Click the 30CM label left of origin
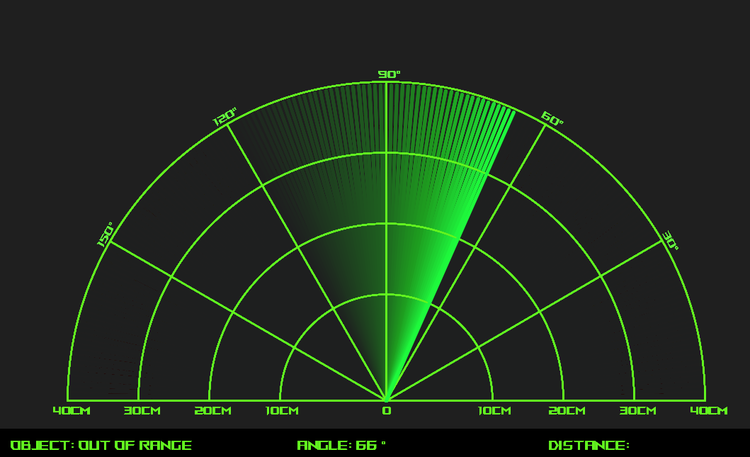The image size is (750, 457). coord(142,411)
